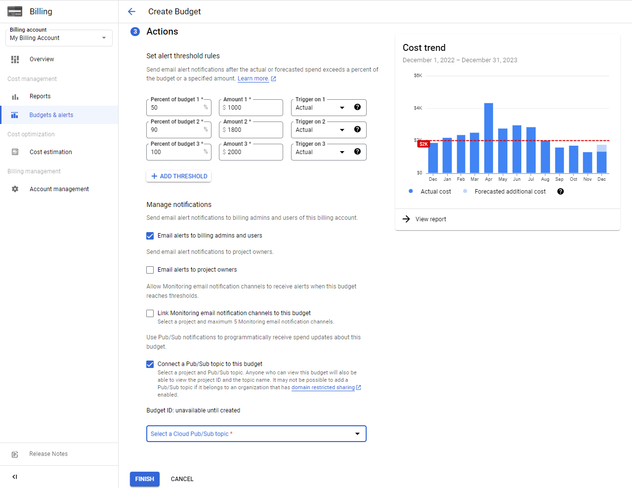
Task: Click the Release Notes document icon
Action: click(x=15, y=454)
